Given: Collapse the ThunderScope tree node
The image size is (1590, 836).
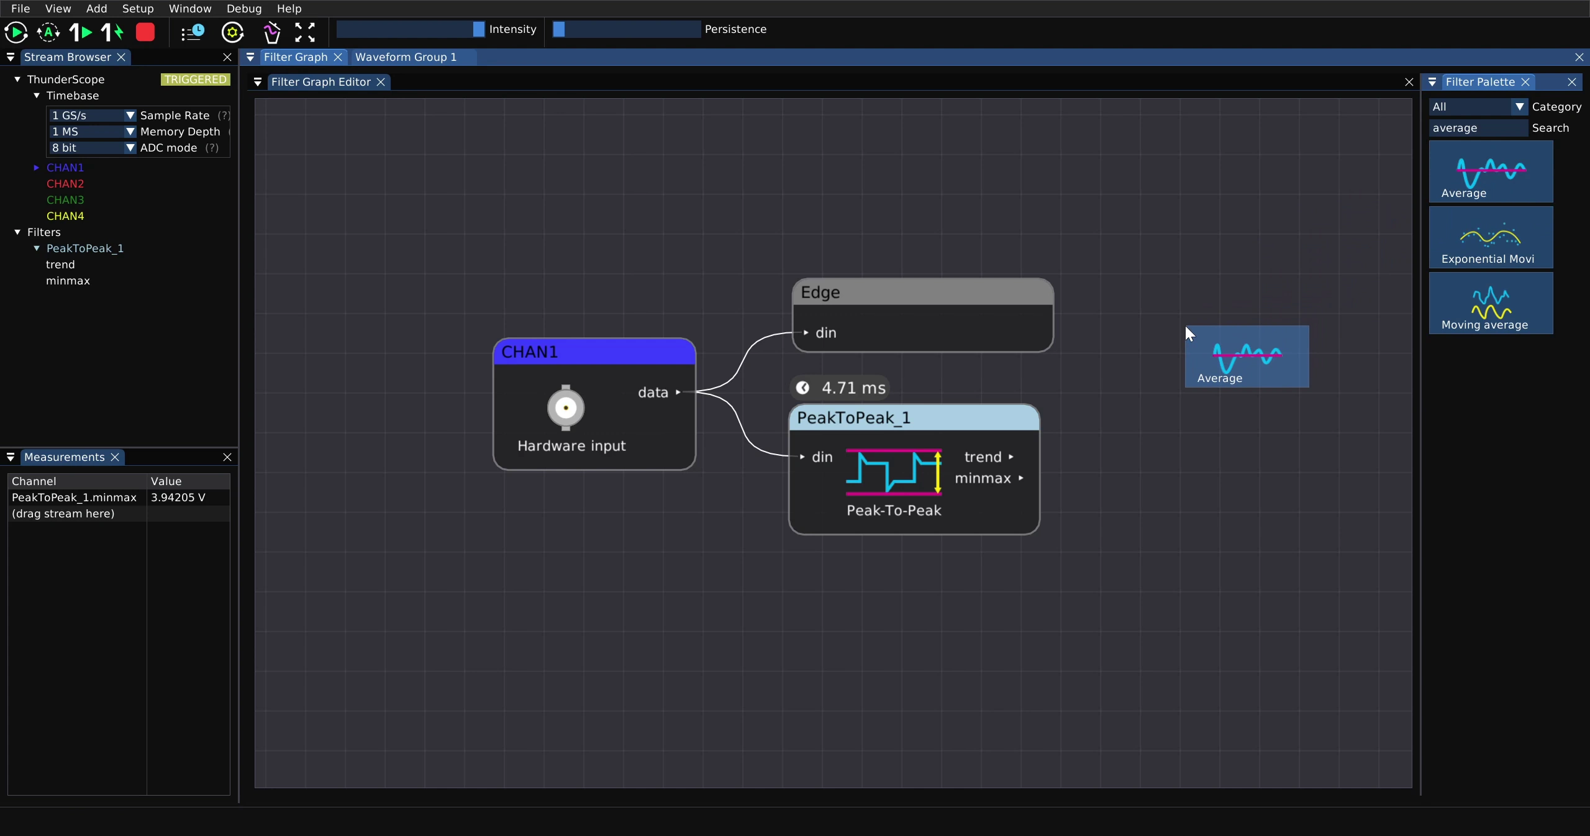Looking at the screenshot, I should click(x=17, y=80).
